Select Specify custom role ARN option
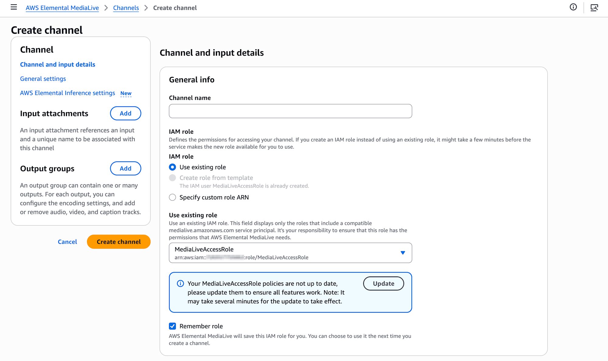The height and width of the screenshot is (361, 608). pos(172,198)
